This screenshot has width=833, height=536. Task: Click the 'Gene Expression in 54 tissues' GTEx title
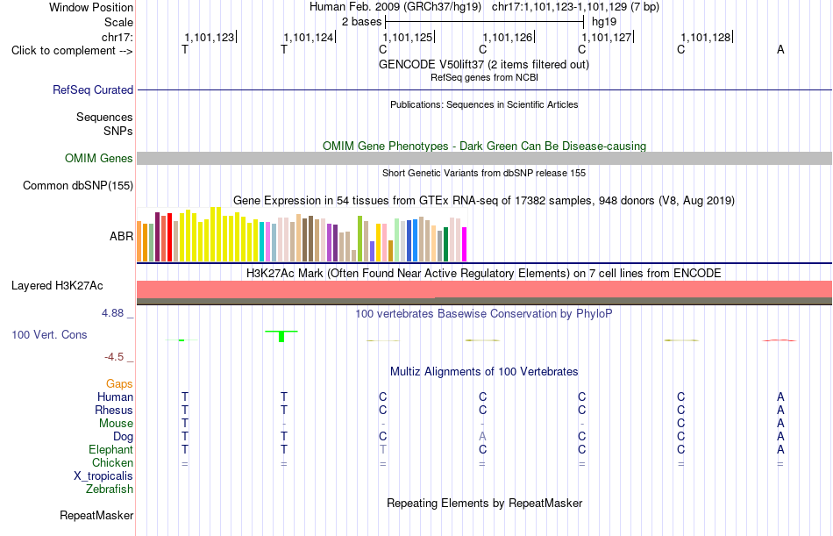[x=484, y=201]
